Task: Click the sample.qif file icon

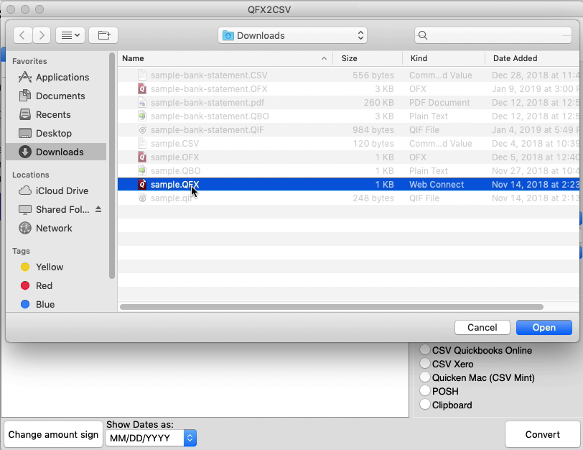Action: coord(142,198)
